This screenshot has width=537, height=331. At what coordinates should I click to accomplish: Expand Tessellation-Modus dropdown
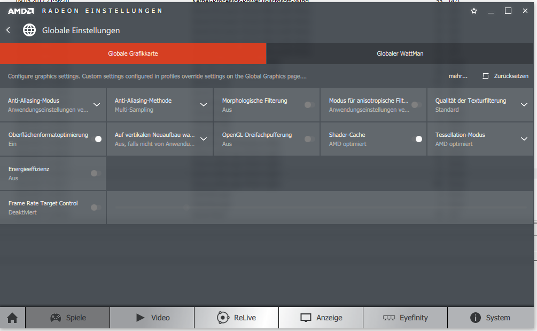[x=524, y=139]
